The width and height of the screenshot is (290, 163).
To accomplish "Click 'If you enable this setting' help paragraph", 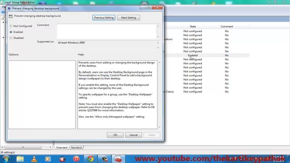I will click(114, 86).
